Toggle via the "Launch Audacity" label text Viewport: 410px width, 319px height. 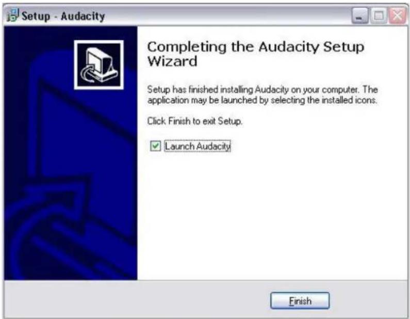[x=198, y=146]
